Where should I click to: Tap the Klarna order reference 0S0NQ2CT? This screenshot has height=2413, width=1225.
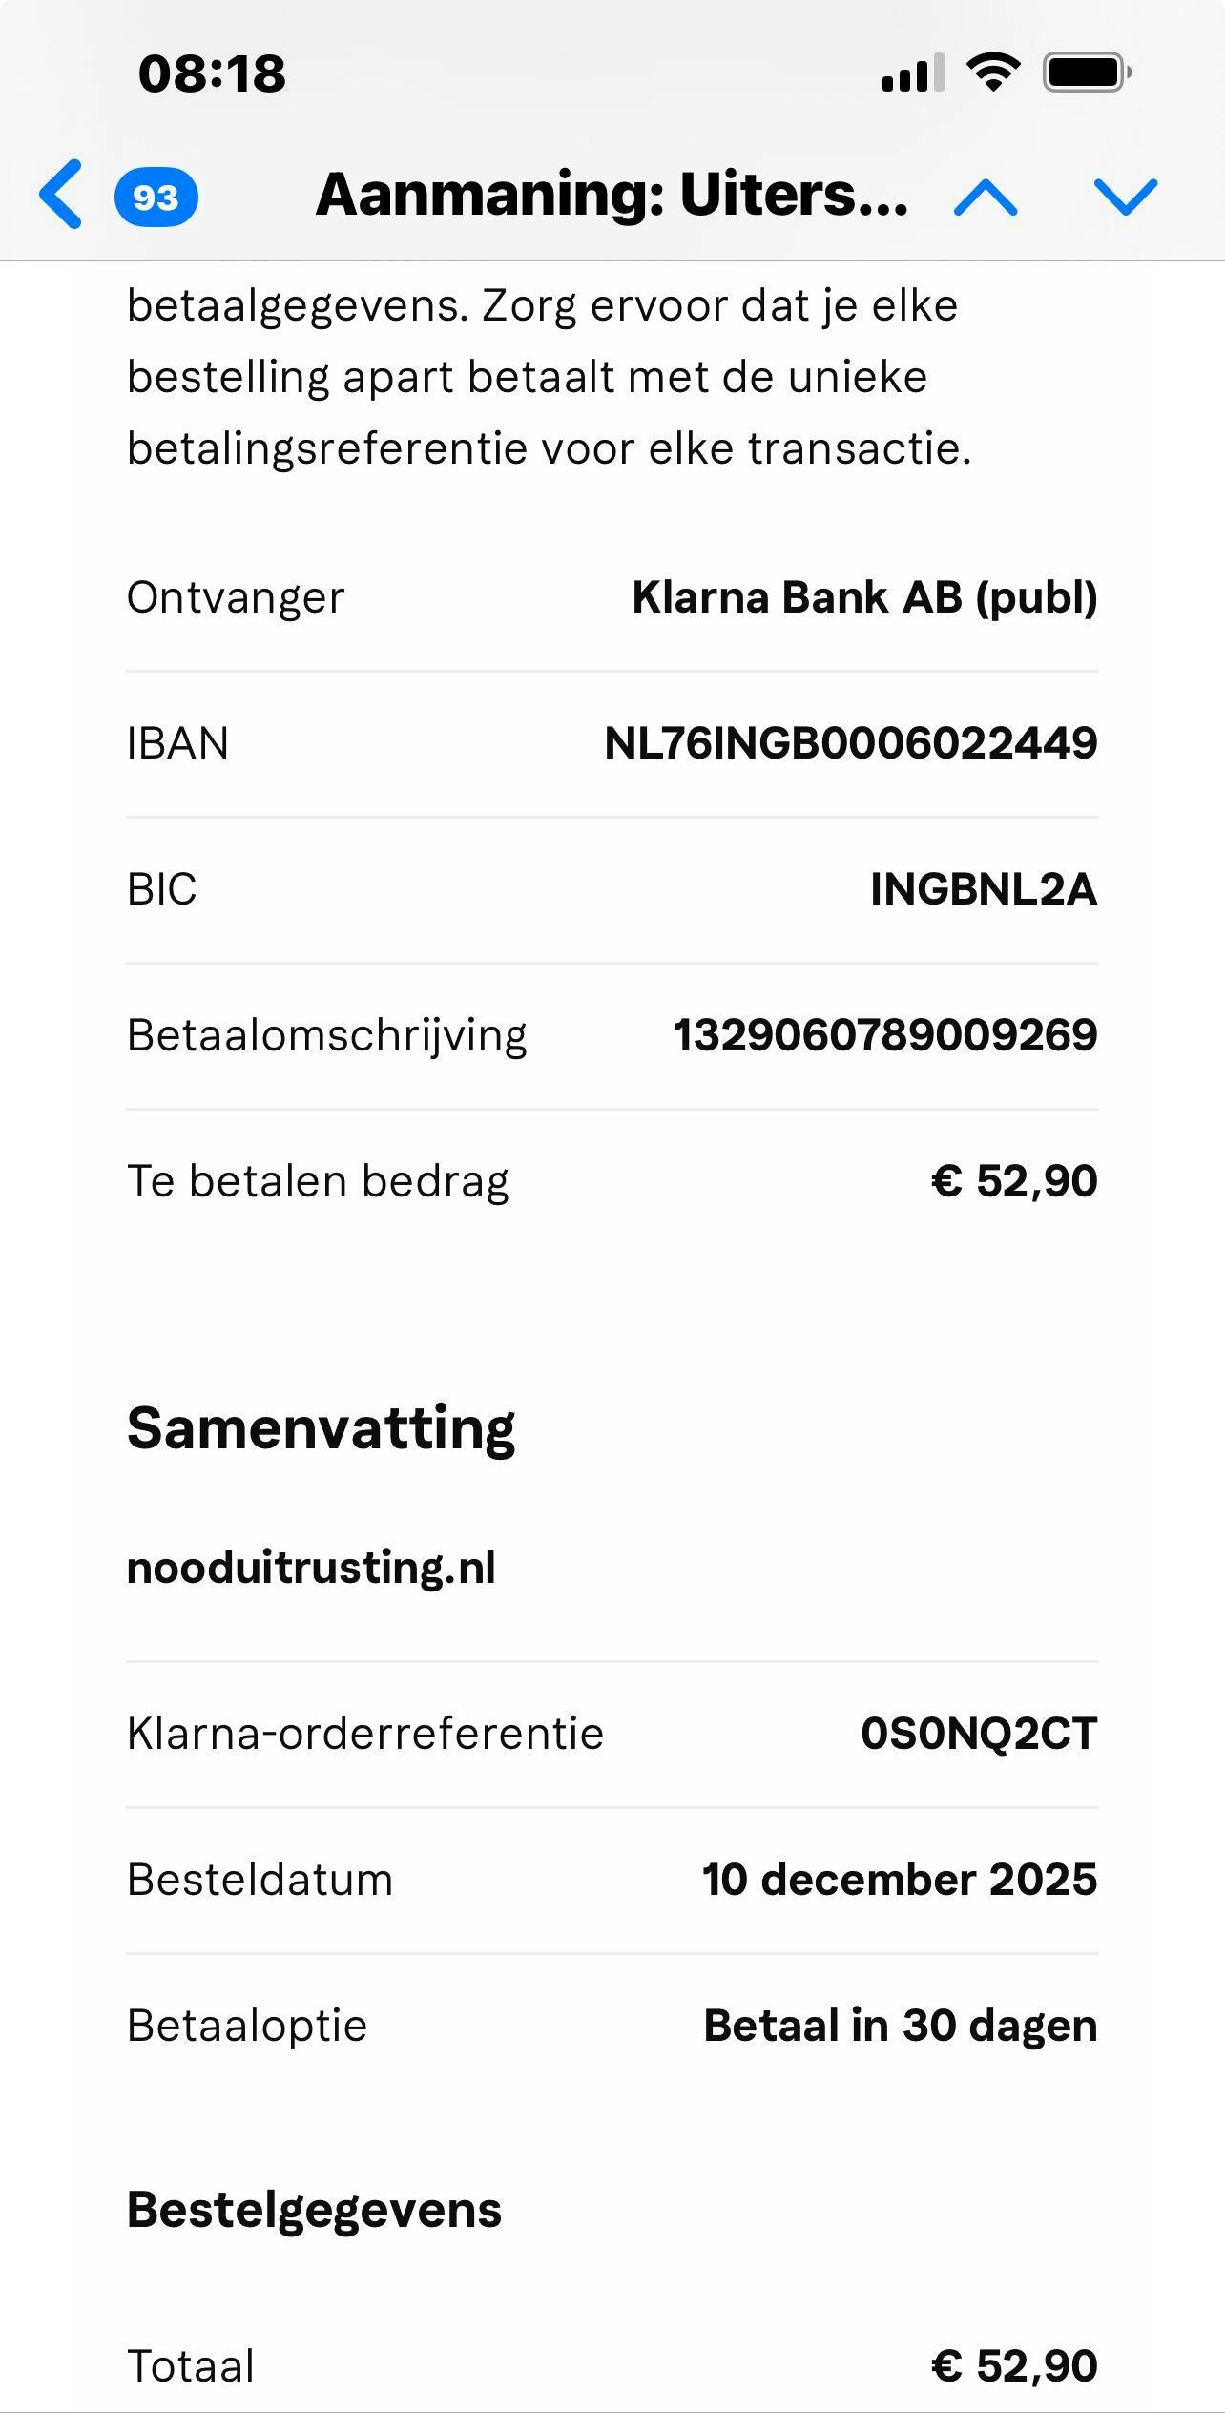979,1734
